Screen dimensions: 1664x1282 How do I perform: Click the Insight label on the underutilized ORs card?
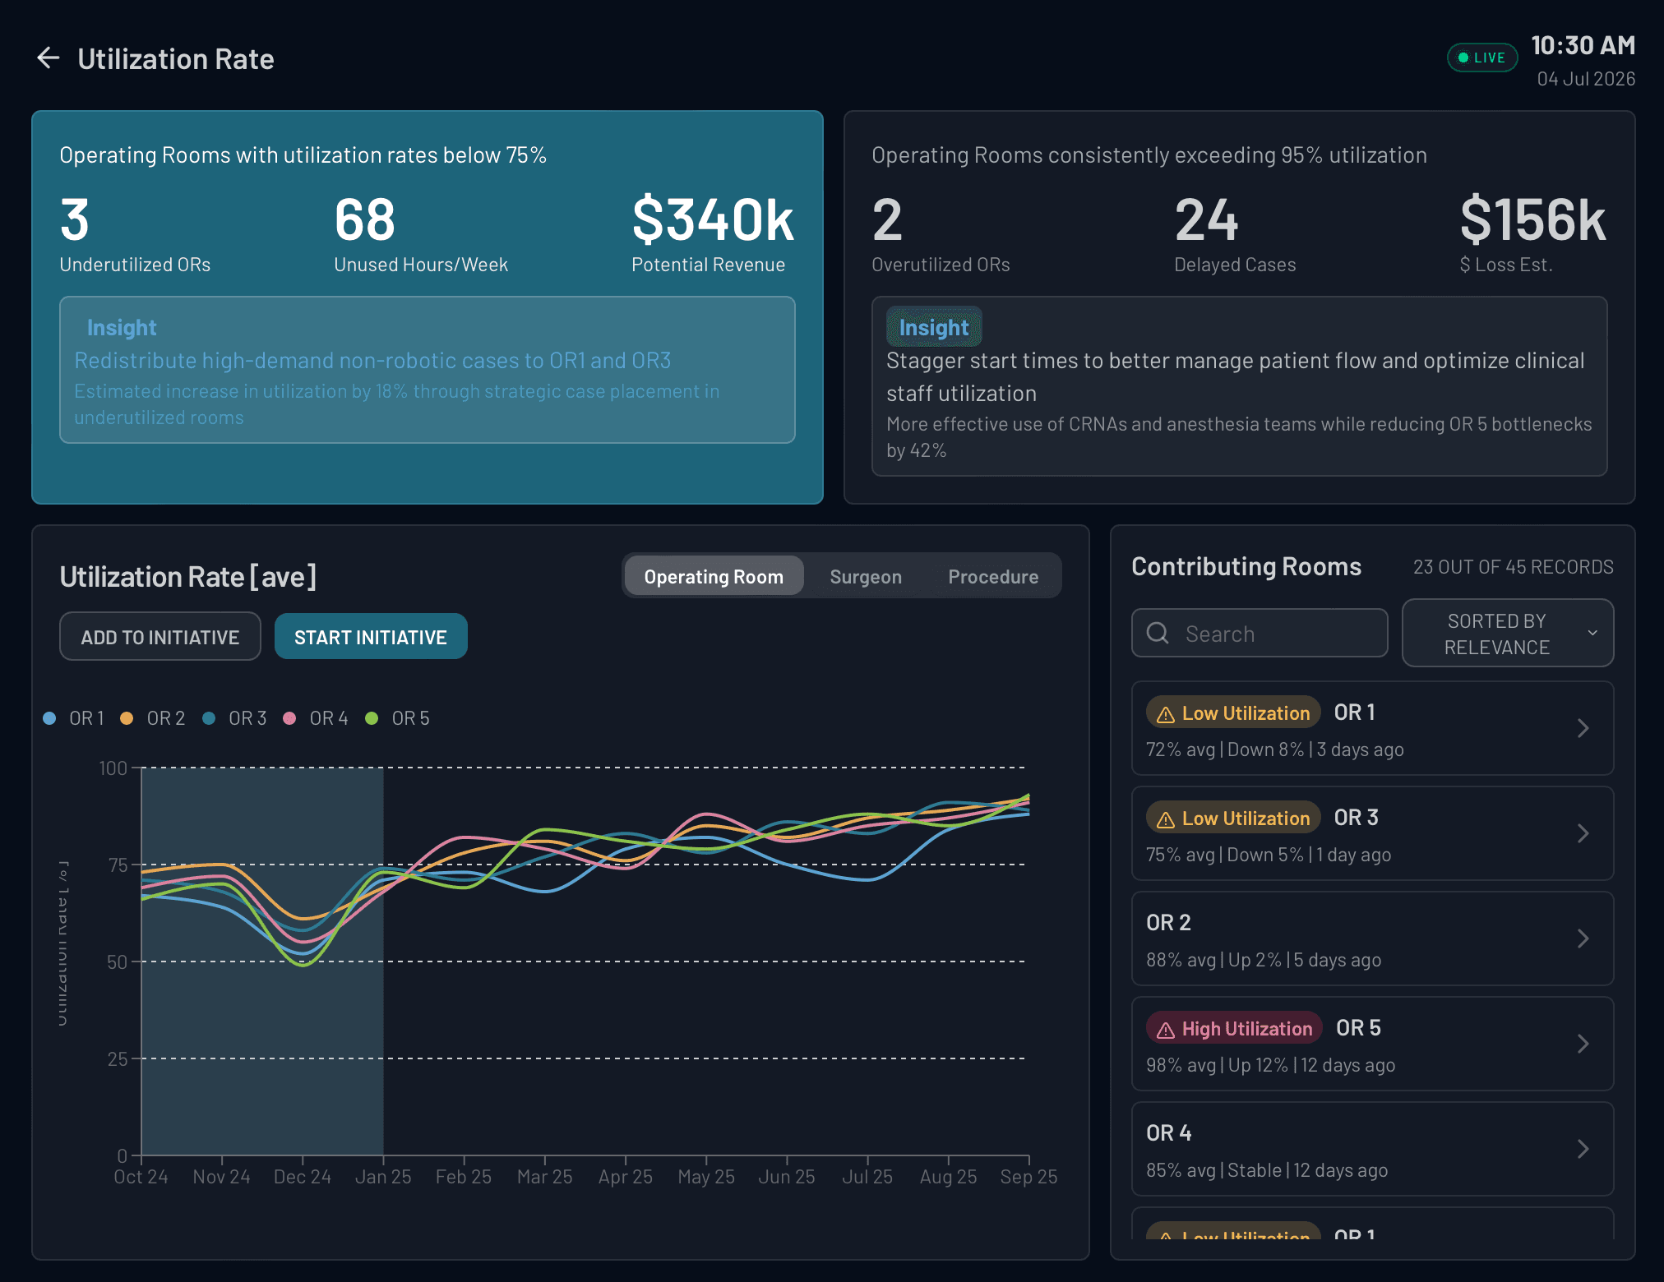(122, 327)
